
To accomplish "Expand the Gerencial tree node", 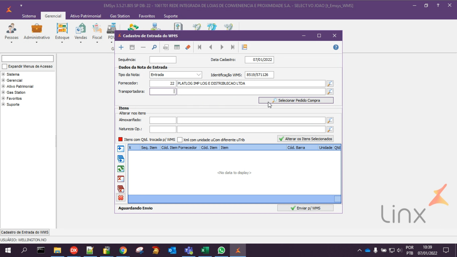I will 3,80.
